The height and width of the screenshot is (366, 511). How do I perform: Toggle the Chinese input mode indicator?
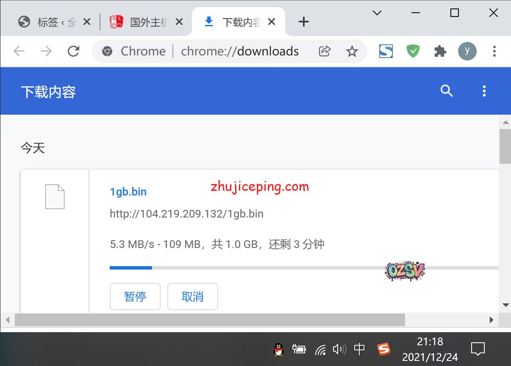coord(359,349)
